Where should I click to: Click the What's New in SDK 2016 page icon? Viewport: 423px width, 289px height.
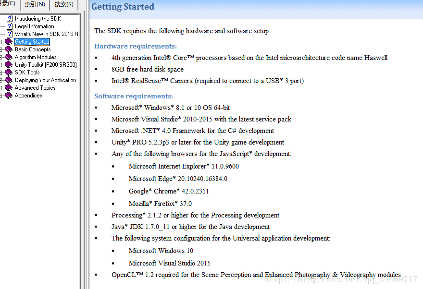(x=10, y=34)
